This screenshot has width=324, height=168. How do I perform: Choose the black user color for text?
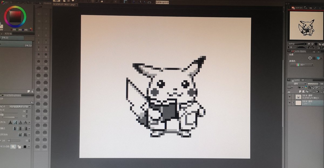click(x=25, y=147)
